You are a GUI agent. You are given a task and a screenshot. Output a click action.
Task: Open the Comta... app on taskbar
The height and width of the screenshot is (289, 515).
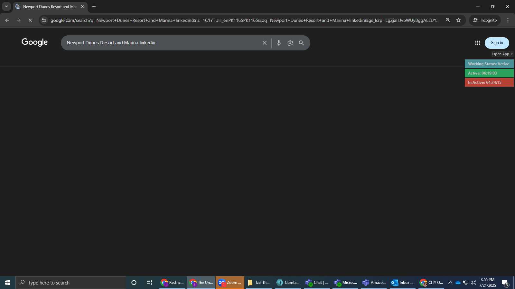tap(288, 283)
